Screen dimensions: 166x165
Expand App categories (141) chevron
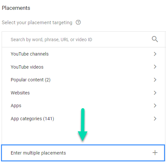click(155, 119)
